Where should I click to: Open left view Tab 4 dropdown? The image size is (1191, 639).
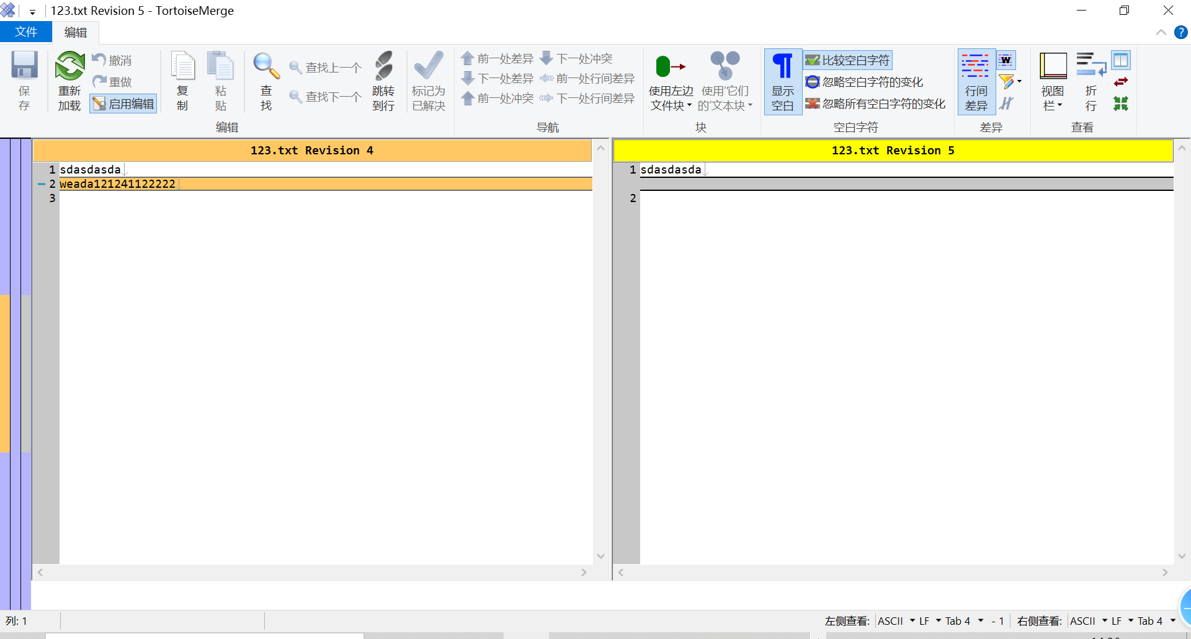(x=964, y=621)
